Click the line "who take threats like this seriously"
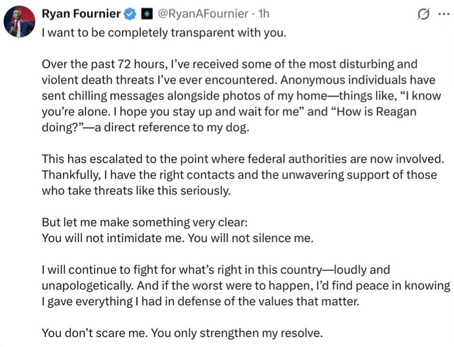 (x=136, y=191)
